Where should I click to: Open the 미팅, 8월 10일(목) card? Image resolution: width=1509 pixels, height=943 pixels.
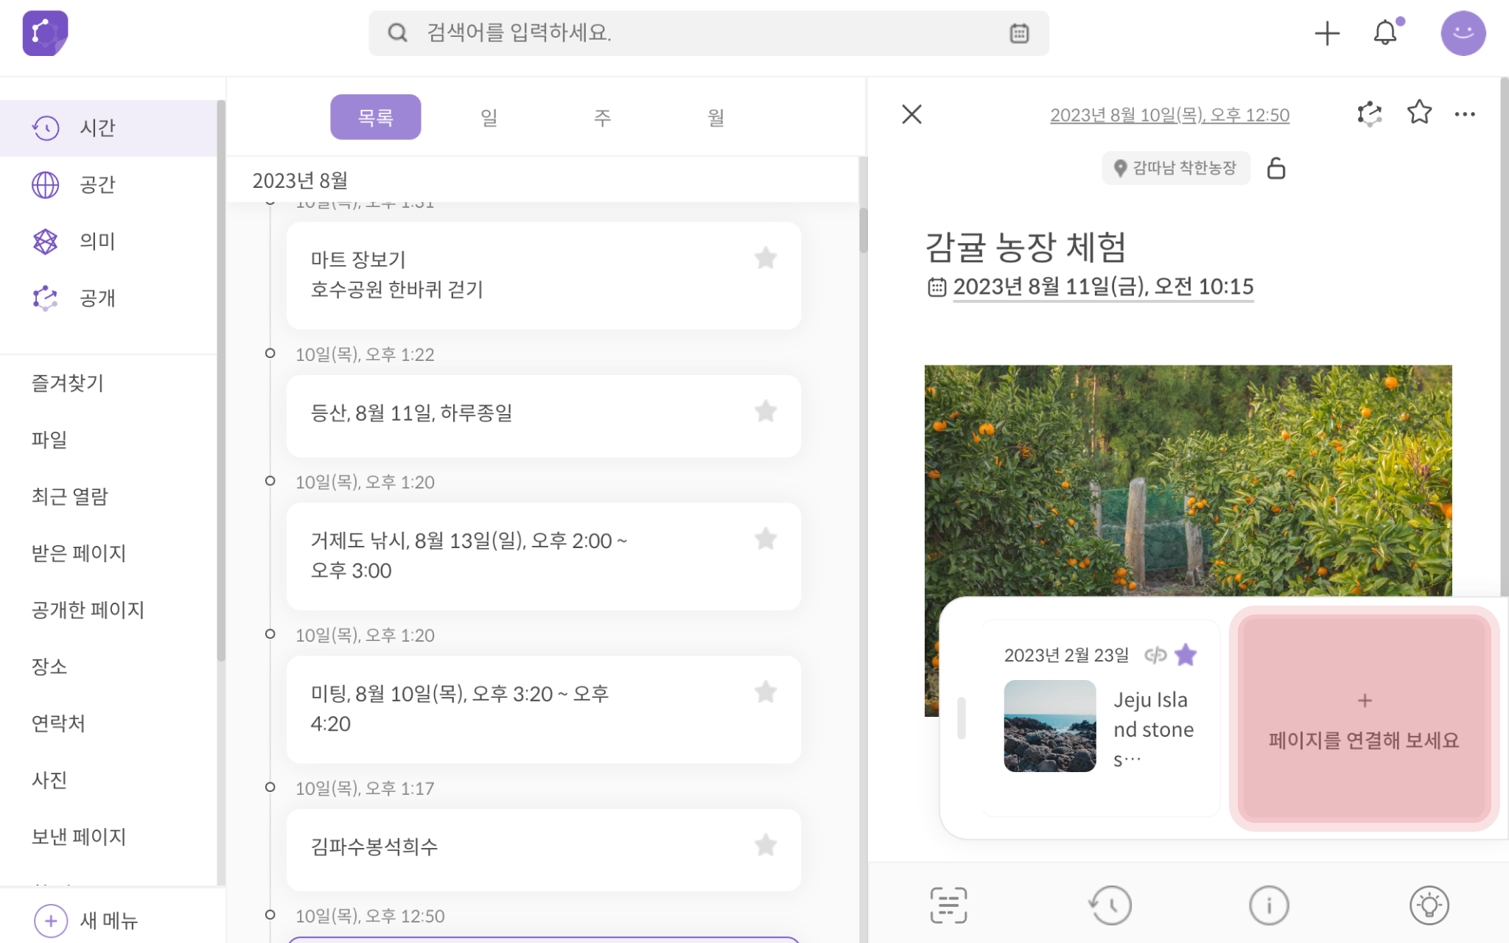tap(544, 709)
